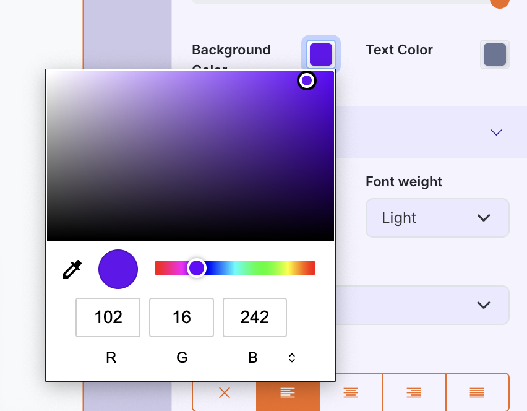Viewport: 527px width, 411px height.
Task: Open the Font weight Light dropdown
Action: (437, 218)
